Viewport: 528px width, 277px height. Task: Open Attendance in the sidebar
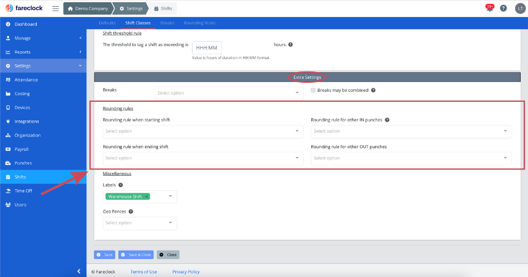43,80
